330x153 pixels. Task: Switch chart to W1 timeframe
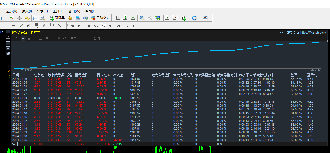click(126, 25)
